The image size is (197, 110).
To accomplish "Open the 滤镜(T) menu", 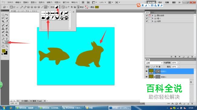I will [x=49, y=2].
